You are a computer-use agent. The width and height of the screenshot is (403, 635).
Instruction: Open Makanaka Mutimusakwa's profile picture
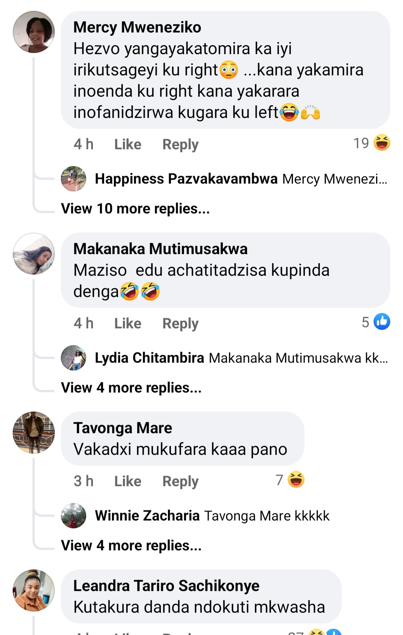tap(34, 254)
